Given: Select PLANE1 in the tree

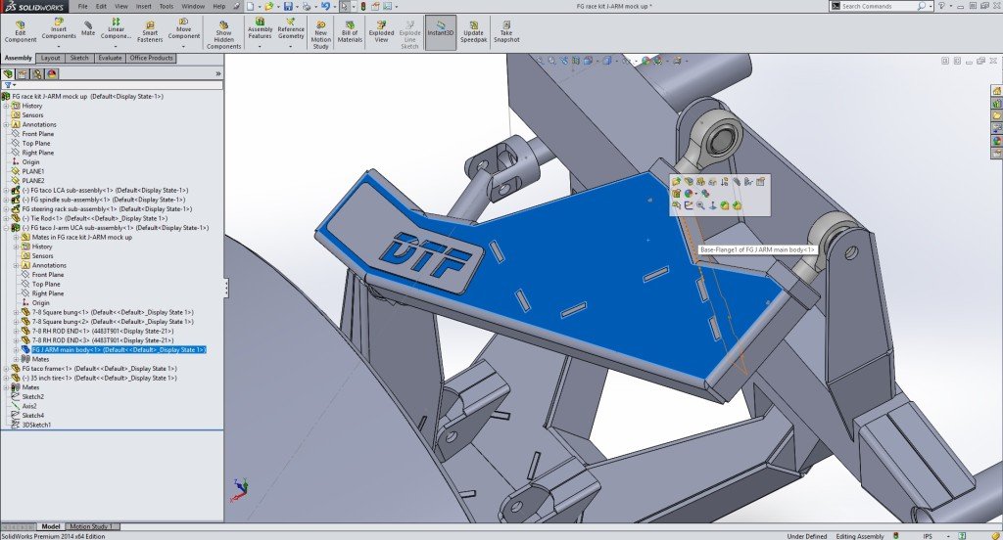Looking at the screenshot, I should tap(33, 171).
